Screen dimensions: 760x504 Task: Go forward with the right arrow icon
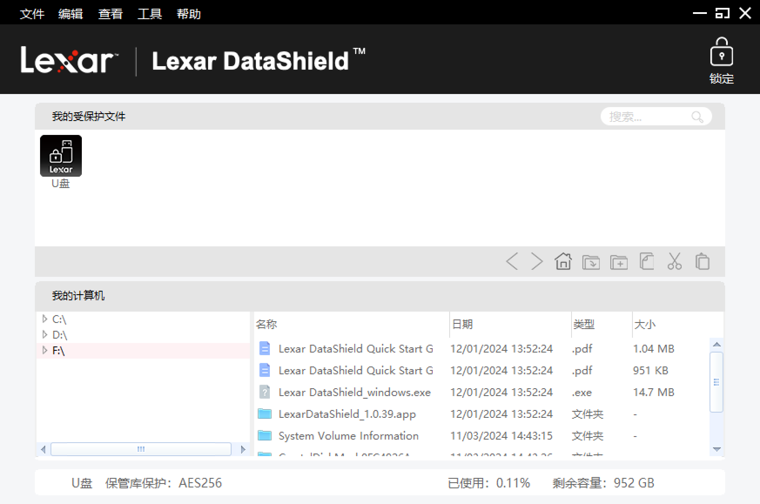pos(537,262)
